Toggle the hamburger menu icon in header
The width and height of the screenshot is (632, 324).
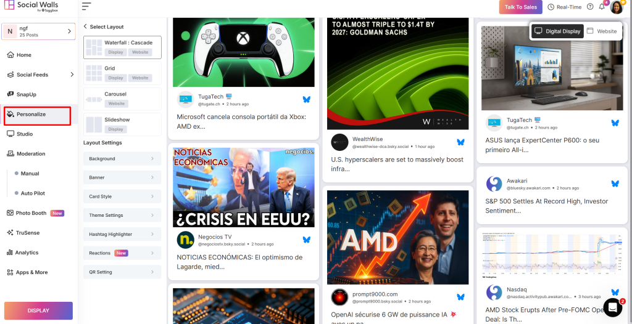[x=86, y=6]
